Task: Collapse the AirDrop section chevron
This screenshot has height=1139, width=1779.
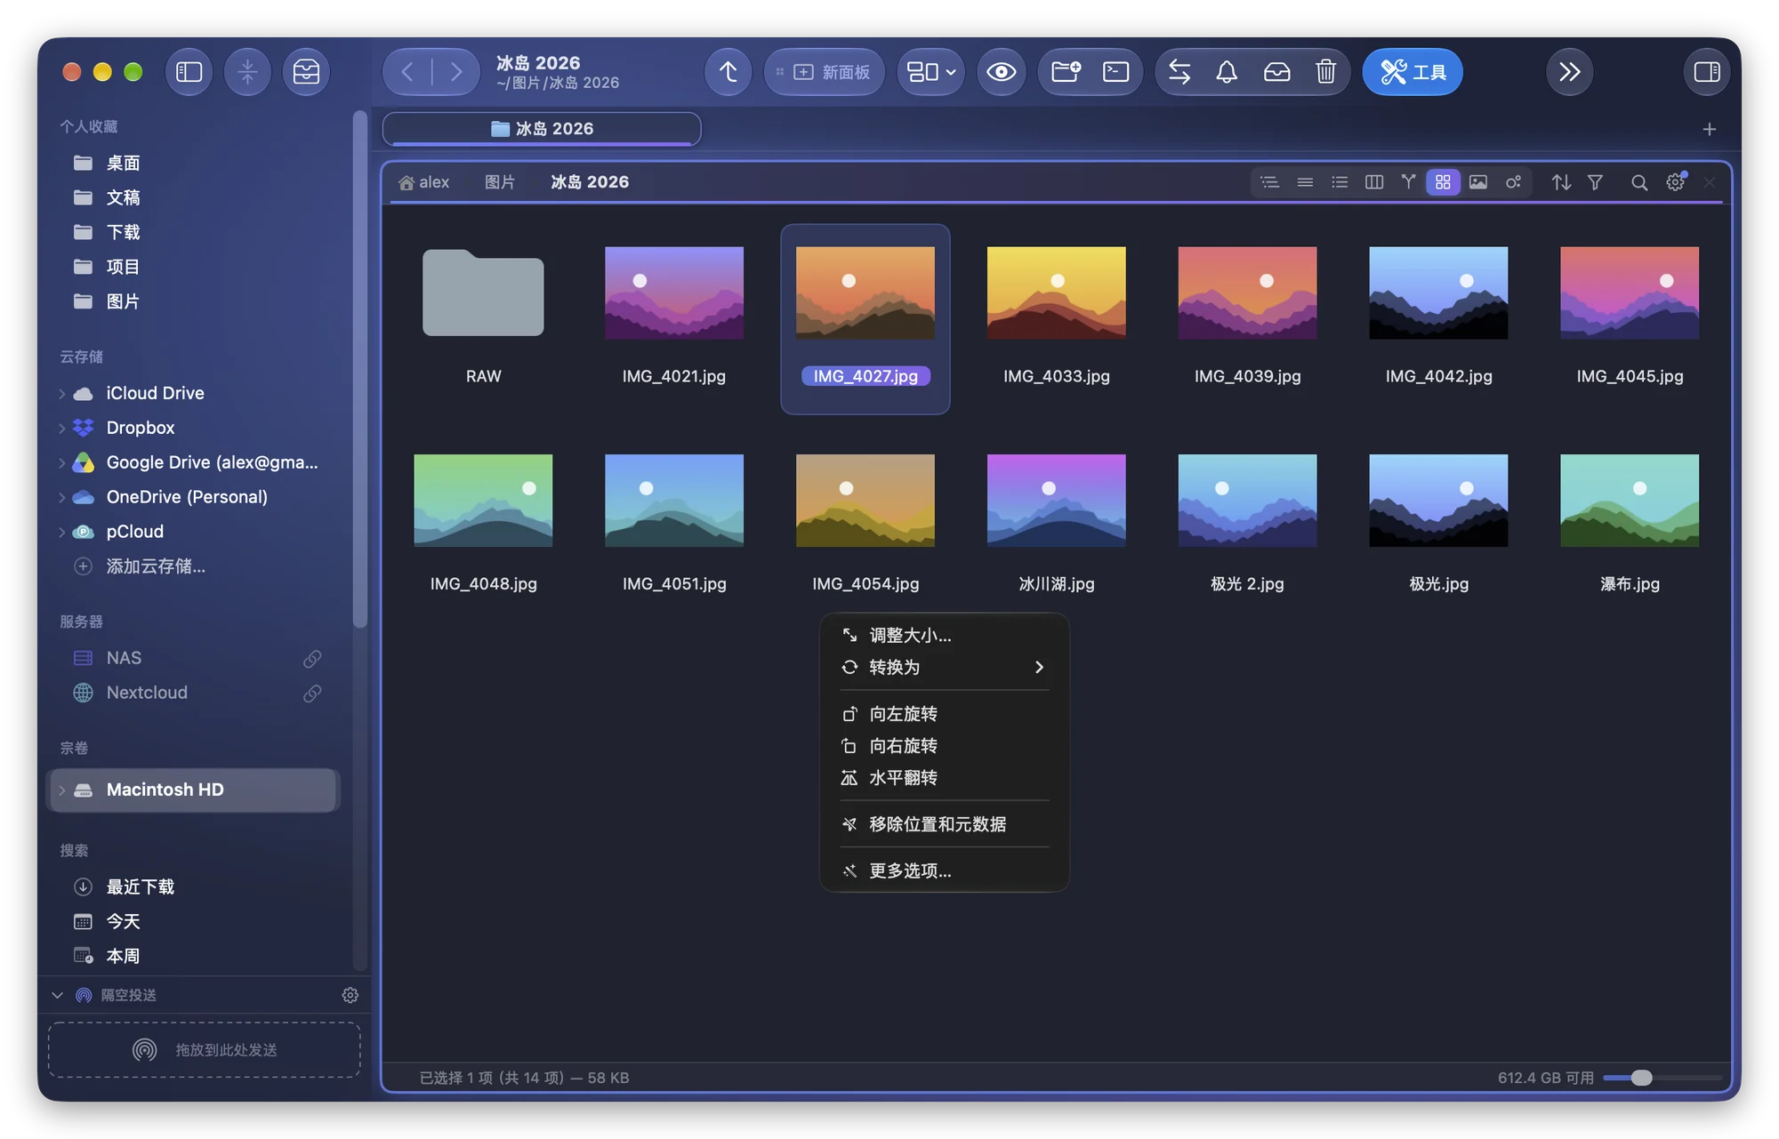Action: tap(58, 995)
